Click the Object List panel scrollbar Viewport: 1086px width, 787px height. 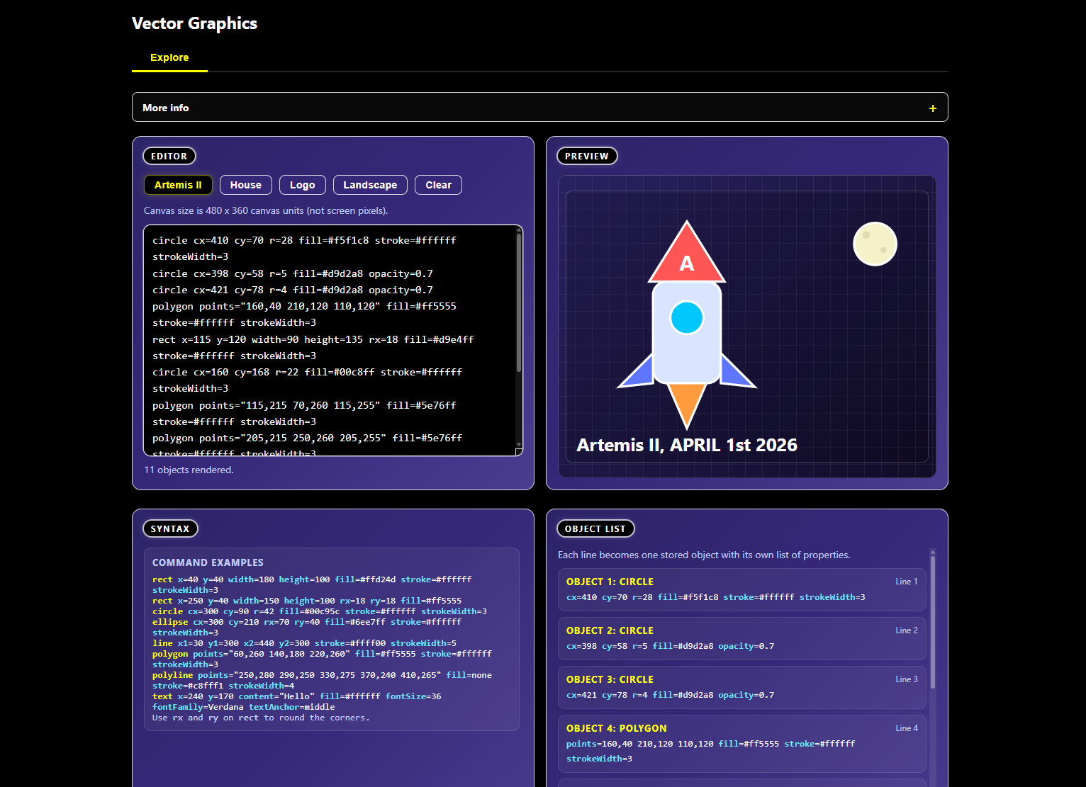933,622
